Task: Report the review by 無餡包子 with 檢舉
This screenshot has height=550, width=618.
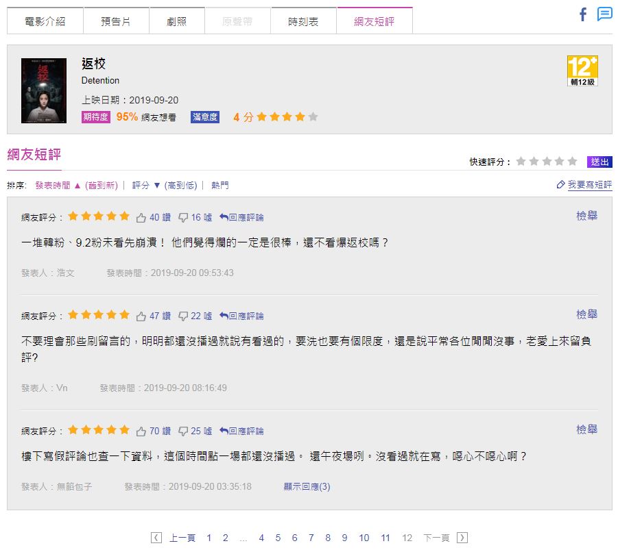Action: (x=586, y=429)
